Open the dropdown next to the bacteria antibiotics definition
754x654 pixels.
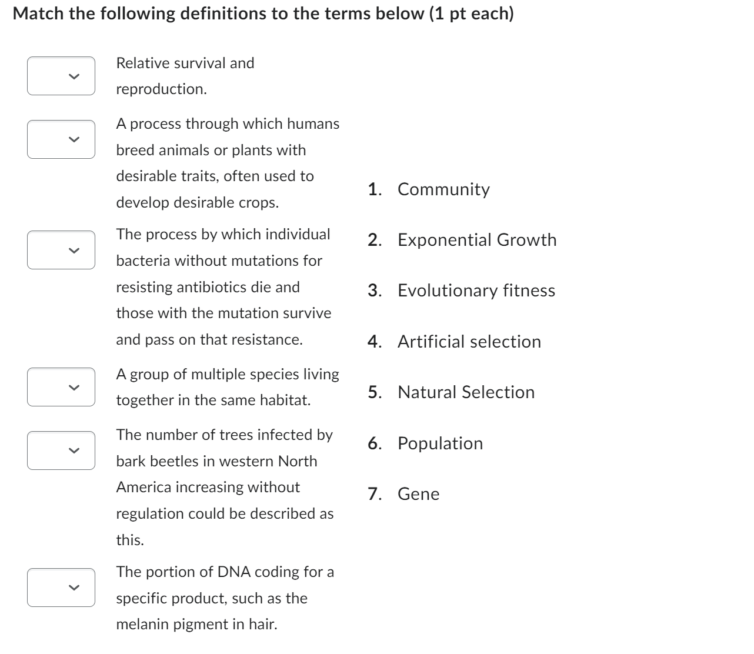coord(62,249)
